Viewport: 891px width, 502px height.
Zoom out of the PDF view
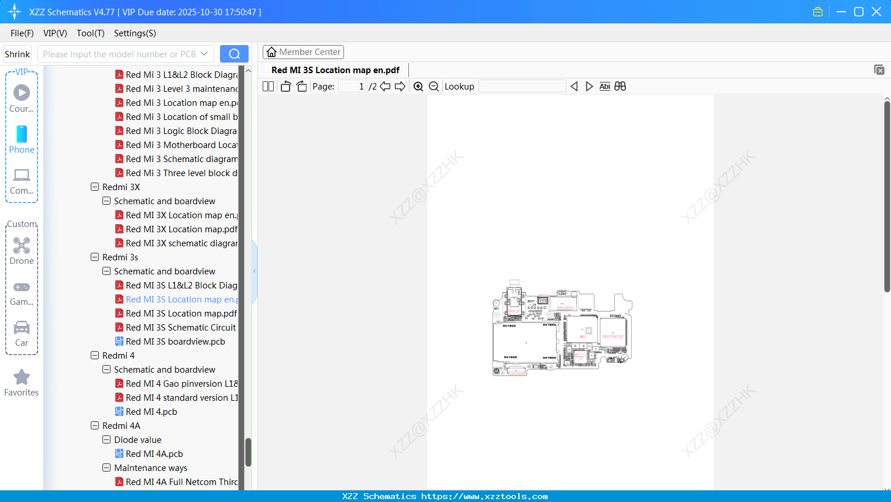pos(434,86)
